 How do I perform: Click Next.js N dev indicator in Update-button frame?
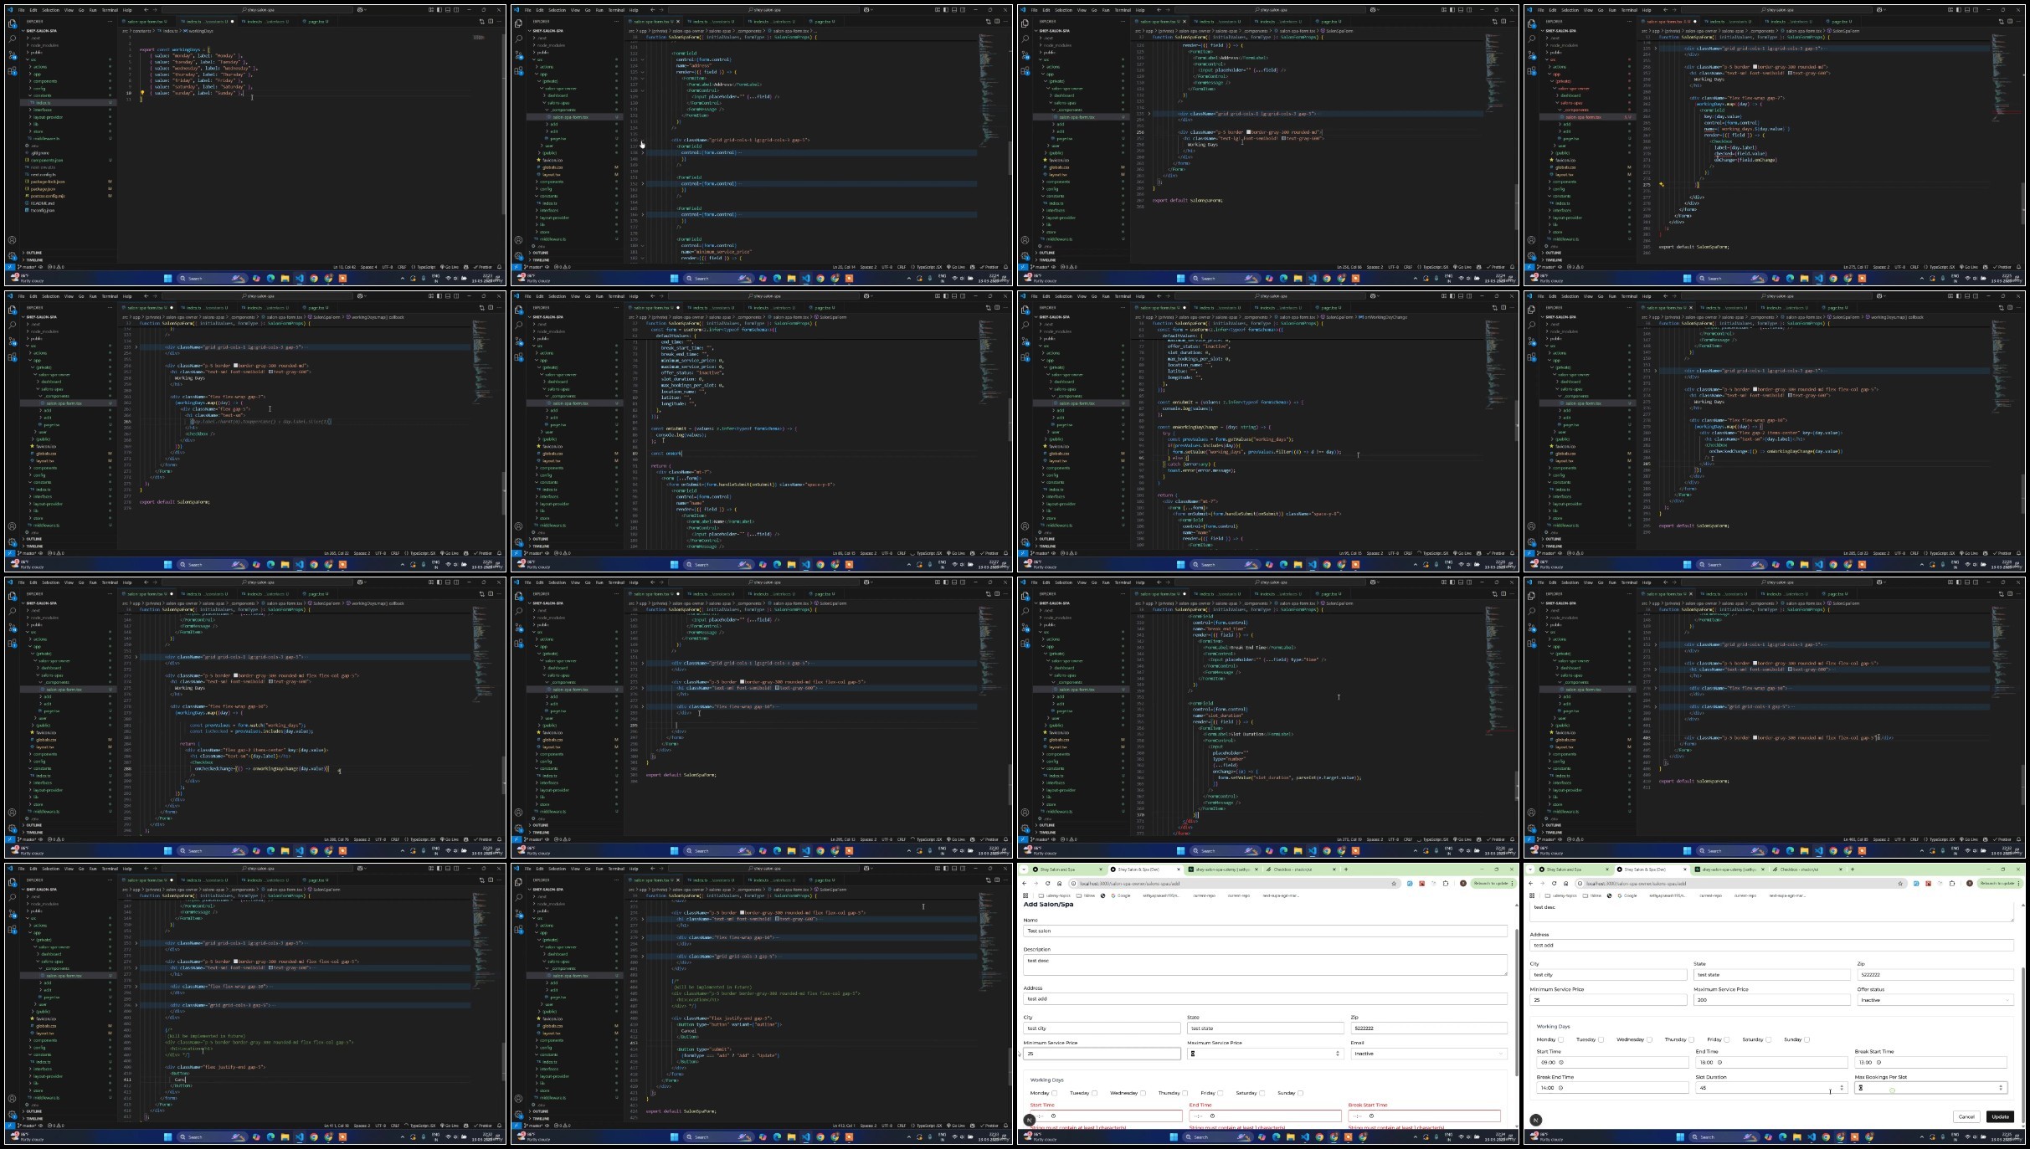point(1535,1120)
